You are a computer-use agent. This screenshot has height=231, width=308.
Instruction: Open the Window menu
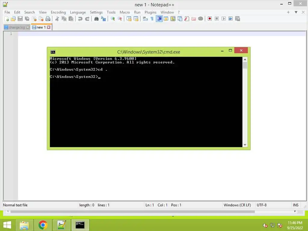(167, 12)
